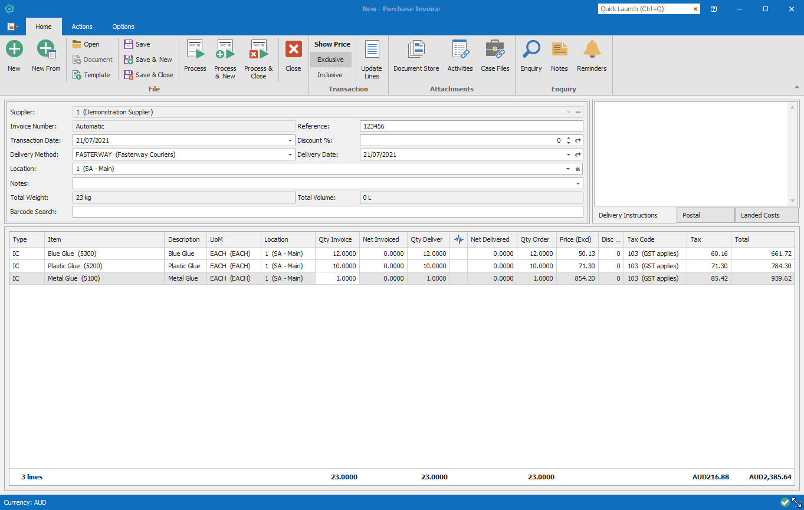804x510 pixels.
Task: Expand the Transaction Date dropdown
Action: pos(290,141)
